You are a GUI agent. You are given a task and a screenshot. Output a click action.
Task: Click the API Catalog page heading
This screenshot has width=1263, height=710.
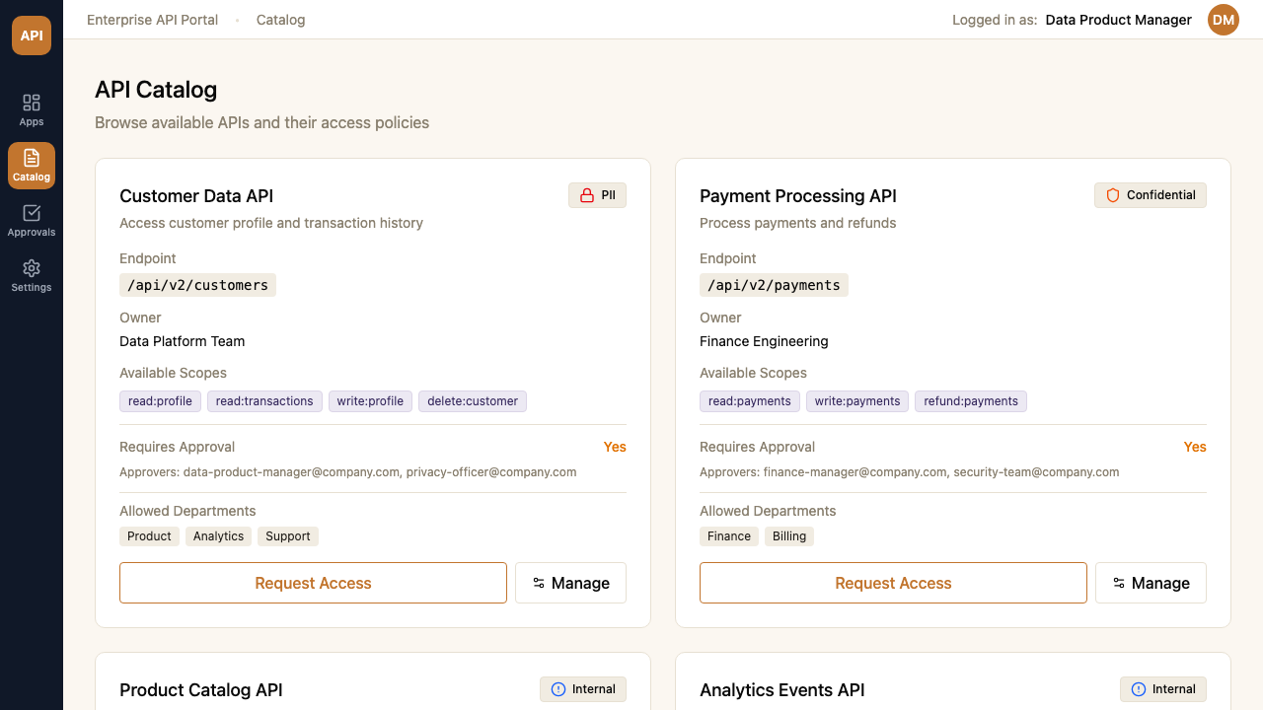tap(156, 90)
